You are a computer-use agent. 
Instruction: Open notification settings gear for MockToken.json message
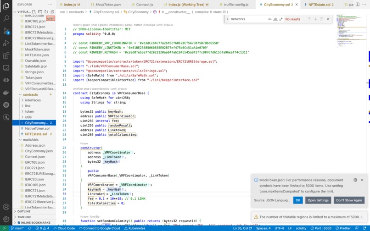point(355,180)
